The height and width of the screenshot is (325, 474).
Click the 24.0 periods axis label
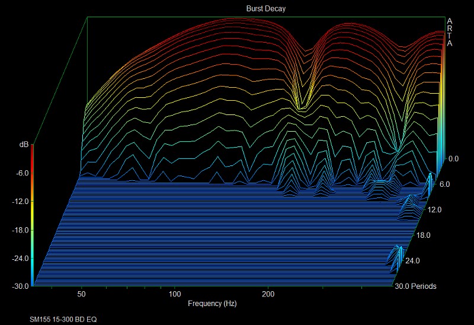[x=412, y=260]
